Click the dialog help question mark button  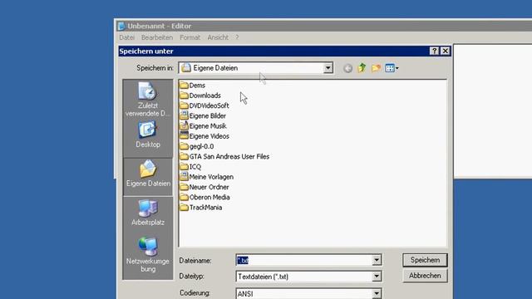[x=434, y=51]
